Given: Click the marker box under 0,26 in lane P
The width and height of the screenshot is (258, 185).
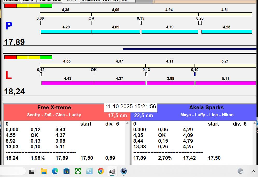Looking at the screenshot, I should click(x=200, y=23).
